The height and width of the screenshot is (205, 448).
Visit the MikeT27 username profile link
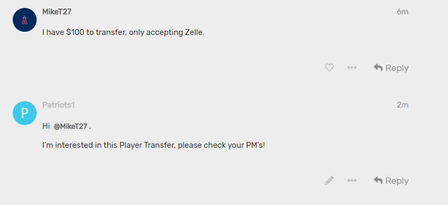pyautogui.click(x=57, y=12)
